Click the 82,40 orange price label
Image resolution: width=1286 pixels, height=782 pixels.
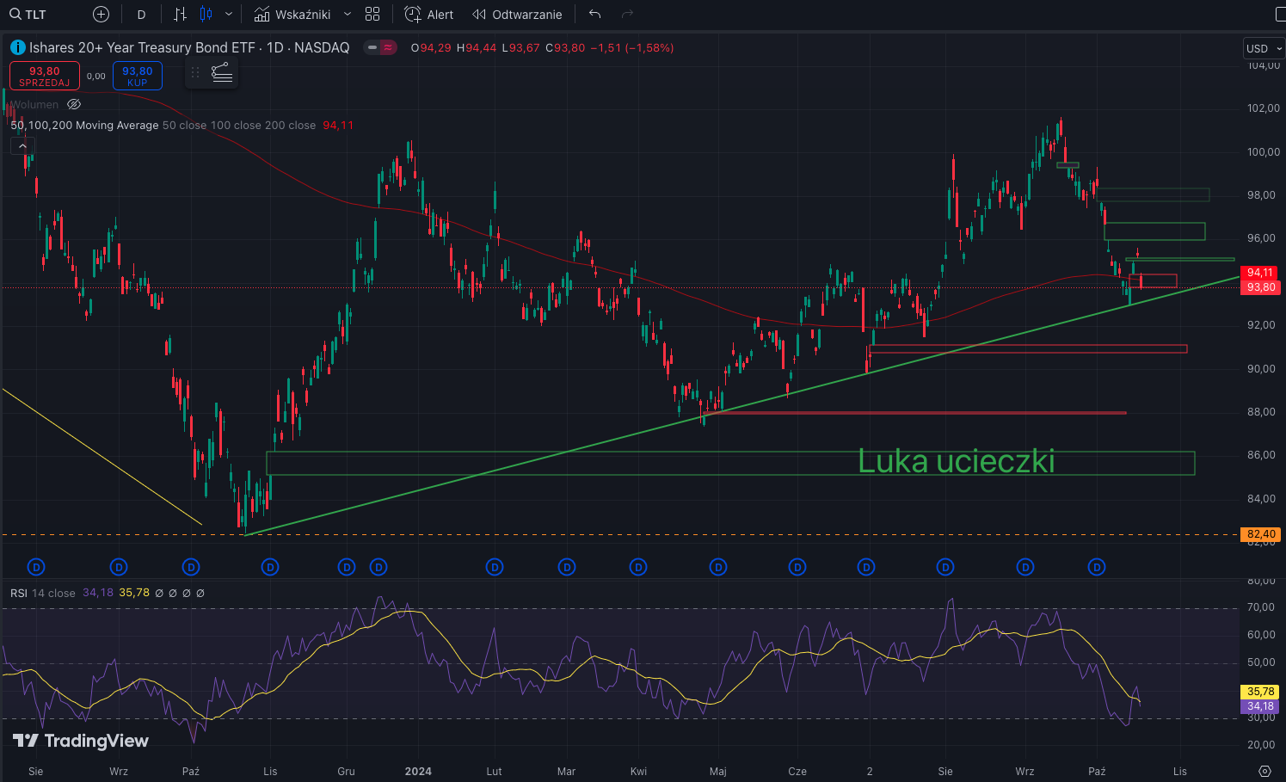(1261, 534)
